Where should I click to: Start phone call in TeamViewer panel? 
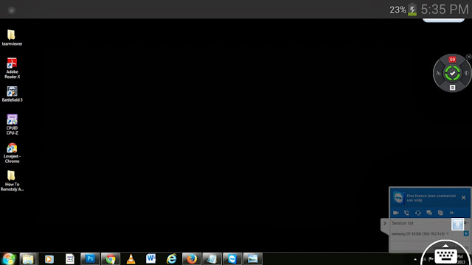point(406,213)
